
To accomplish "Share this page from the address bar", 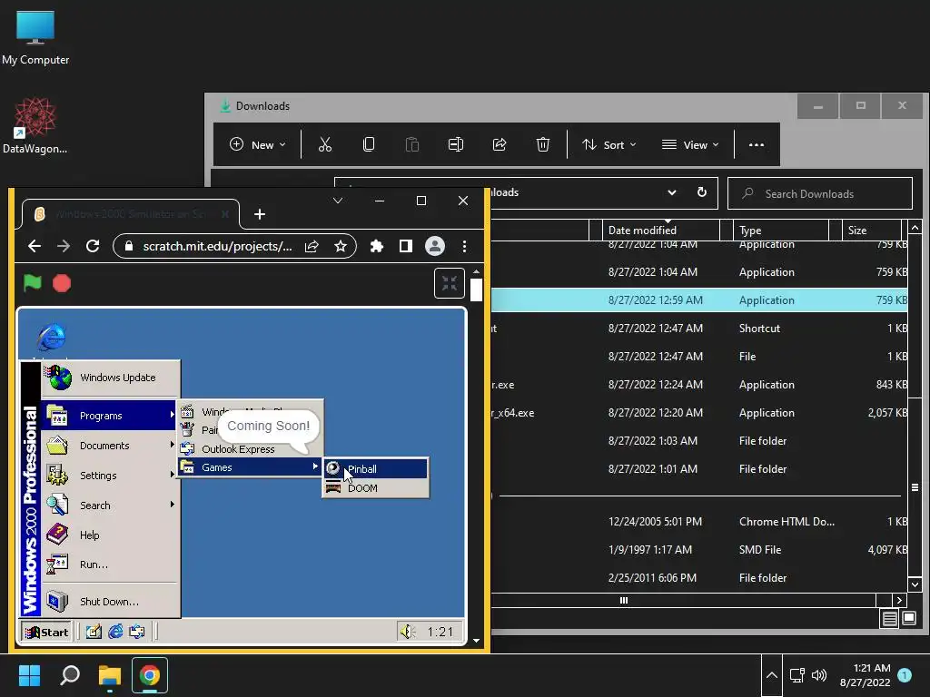I will point(312,246).
